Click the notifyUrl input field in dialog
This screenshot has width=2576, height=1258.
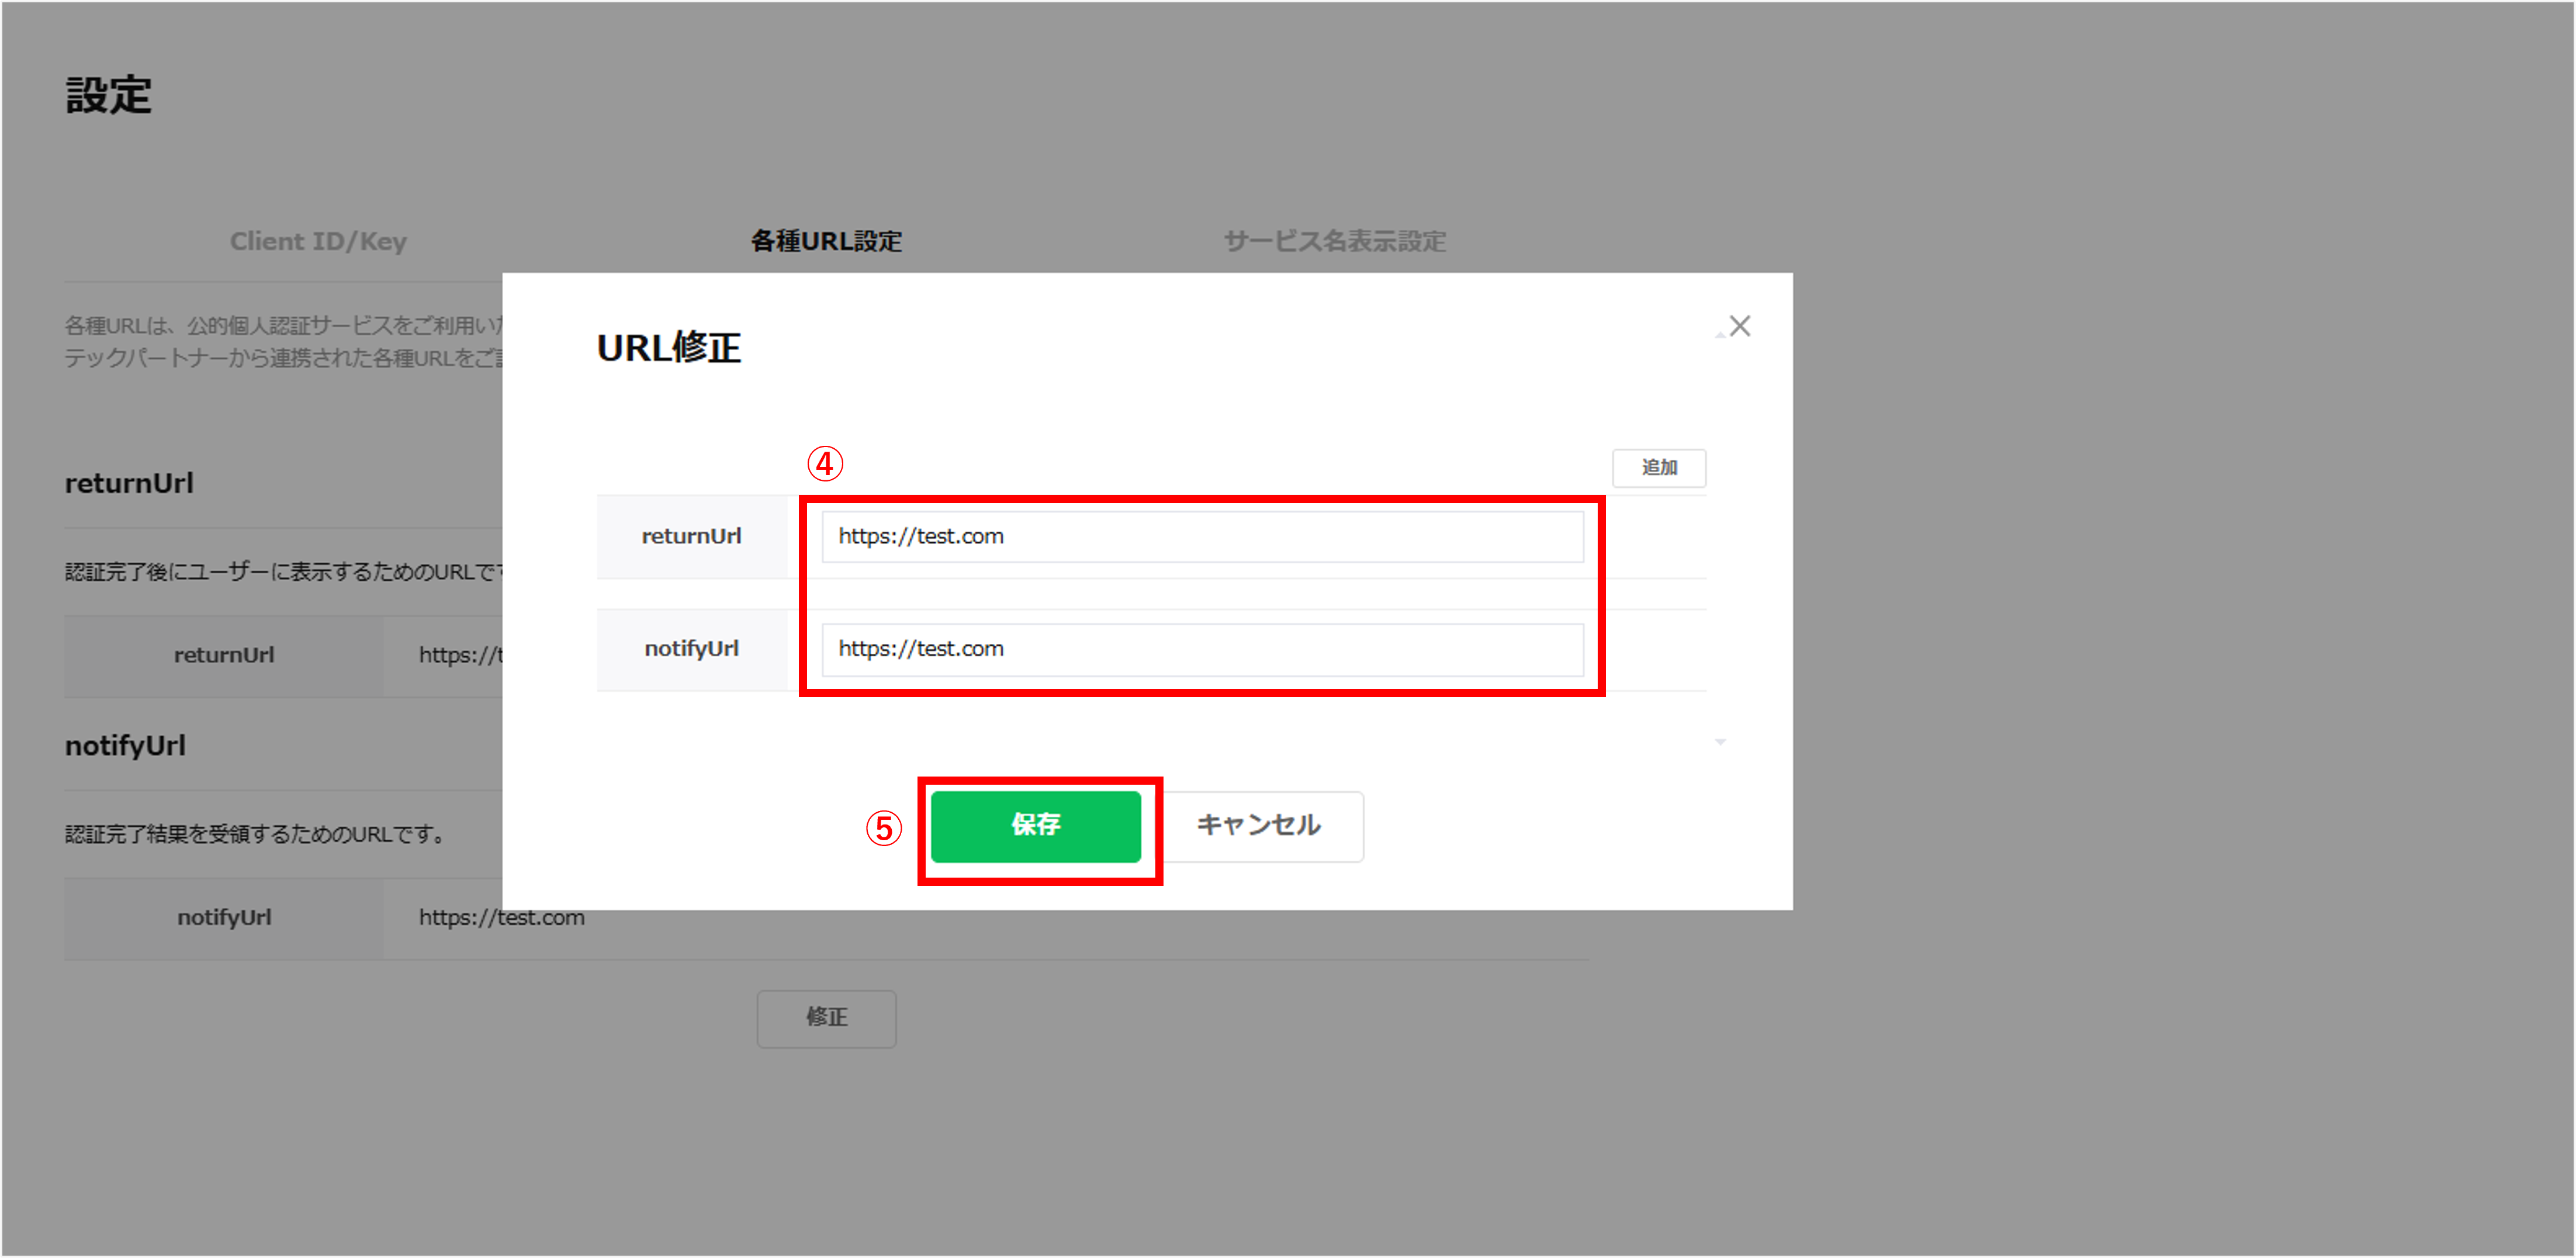pos(1202,649)
